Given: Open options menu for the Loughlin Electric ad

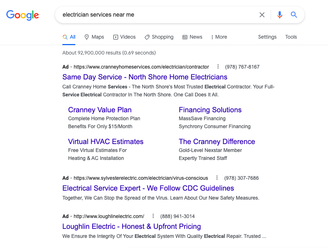Looking at the screenshot, I should [153, 216].
